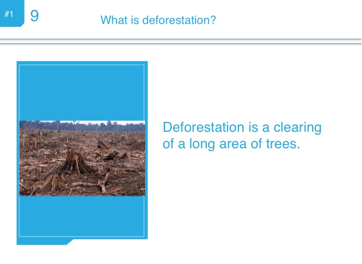Click the blue #1 badge
Screen dimensions: 362x264
pos(9,14)
